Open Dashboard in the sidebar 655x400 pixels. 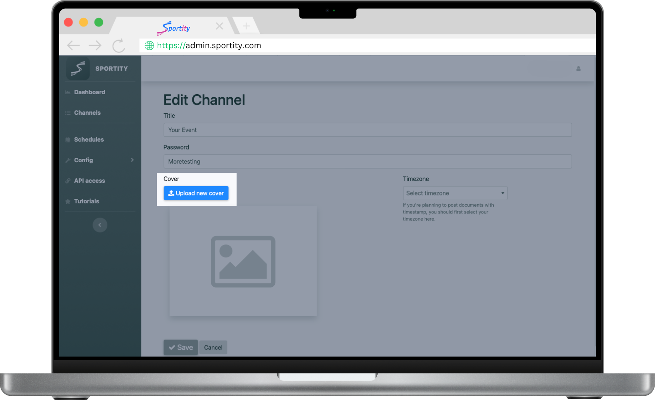(89, 92)
